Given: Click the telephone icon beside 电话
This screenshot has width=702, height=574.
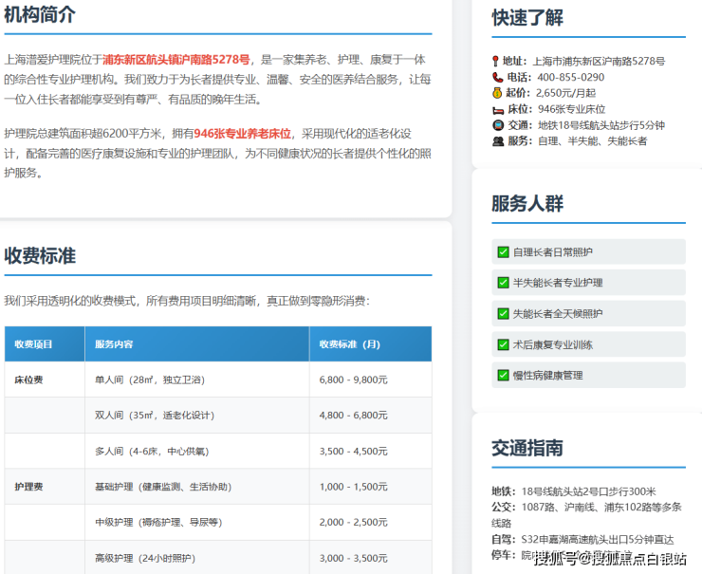Looking at the screenshot, I should [x=497, y=77].
